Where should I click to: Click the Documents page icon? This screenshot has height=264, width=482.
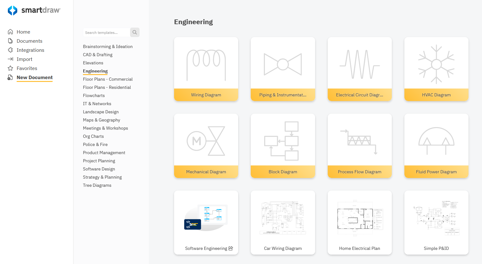[10, 41]
